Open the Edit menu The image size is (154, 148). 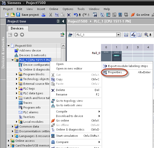(x=19, y=9)
